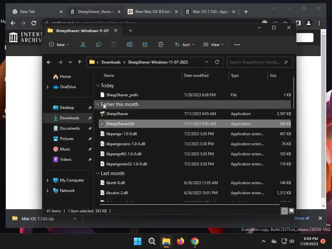Open Windows Start menu

[137, 241]
